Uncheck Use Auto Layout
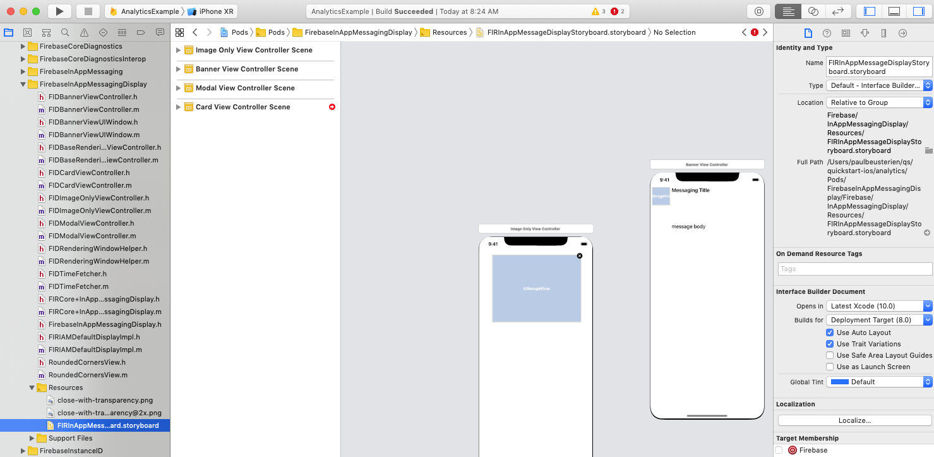This screenshot has height=457, width=934. tap(830, 332)
